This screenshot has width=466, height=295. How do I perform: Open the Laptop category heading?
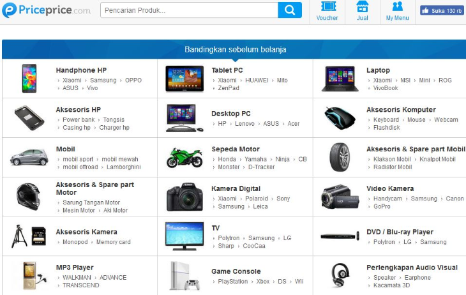pos(378,70)
